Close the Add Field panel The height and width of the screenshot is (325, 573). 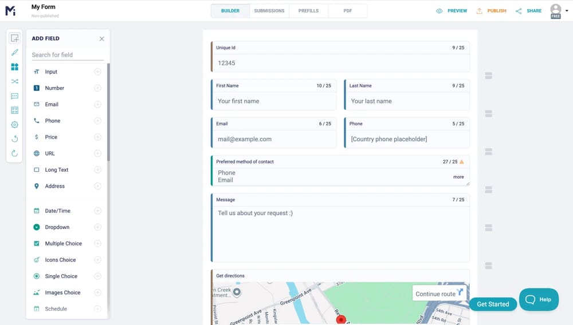[102, 39]
